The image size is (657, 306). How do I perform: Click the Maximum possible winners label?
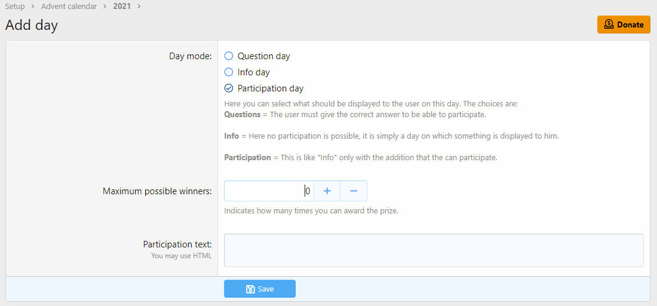(x=157, y=191)
